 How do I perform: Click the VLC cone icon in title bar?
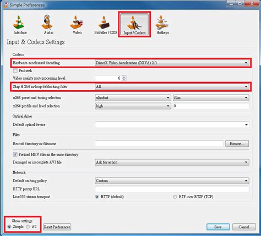tap(6, 5)
